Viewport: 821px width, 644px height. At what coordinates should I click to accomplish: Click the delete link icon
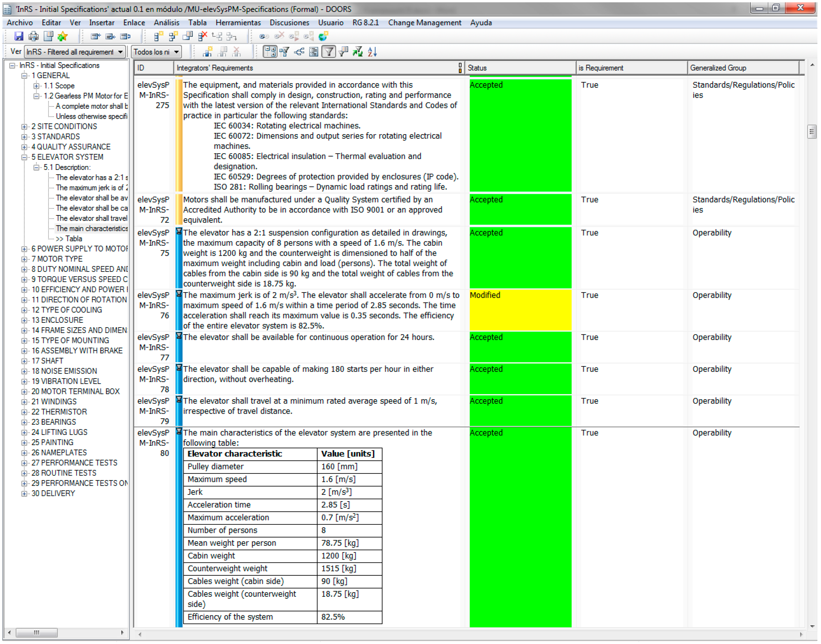pyautogui.click(x=279, y=36)
